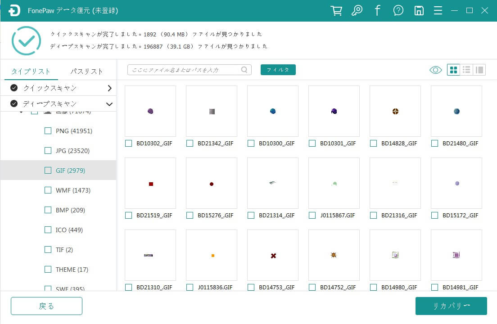
Task: Select checkbox for BD14753_.GIF
Action: point(251,287)
